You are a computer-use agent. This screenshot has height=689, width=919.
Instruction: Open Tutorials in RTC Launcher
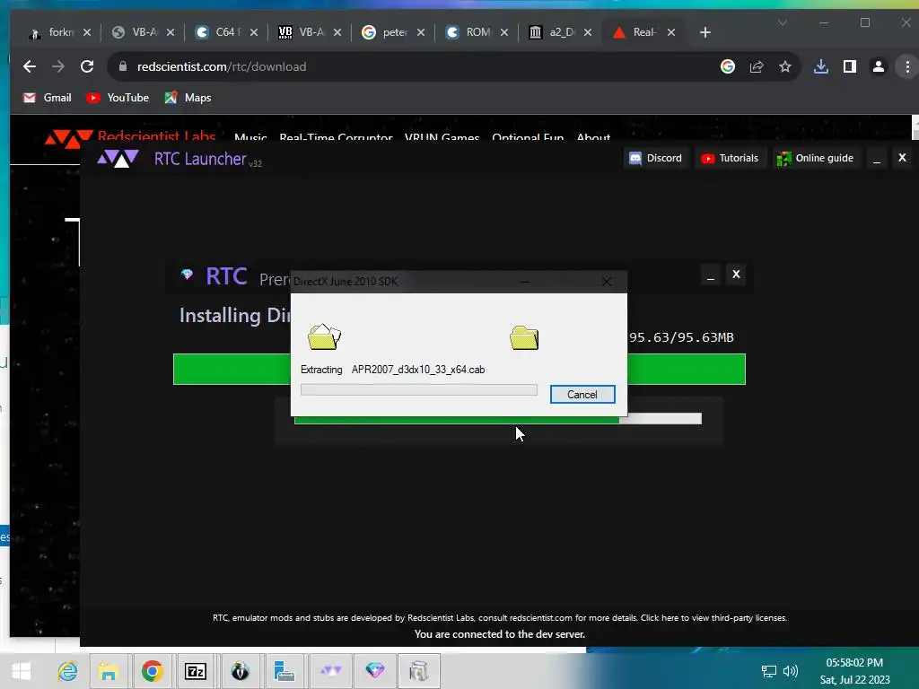tap(730, 158)
